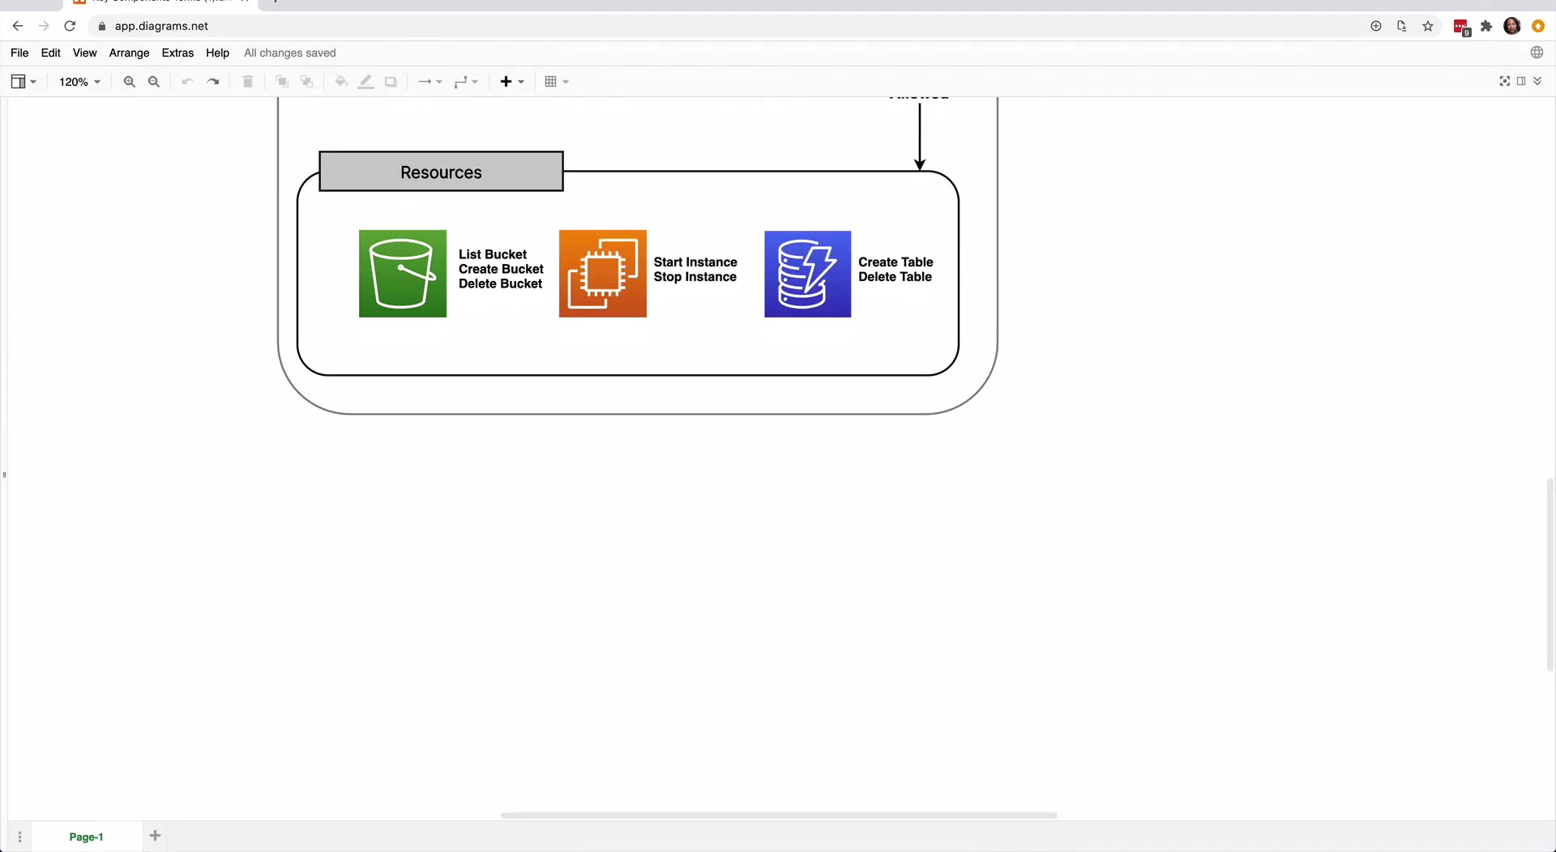Viewport: 1556px width, 852px height.
Task: Open the browser profile avatar
Action: coord(1512,26)
